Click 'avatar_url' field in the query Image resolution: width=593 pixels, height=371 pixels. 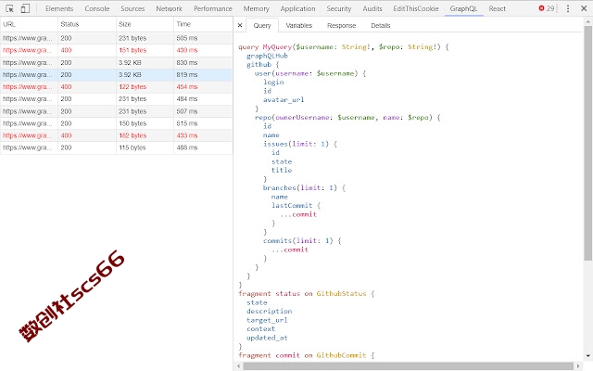[284, 100]
